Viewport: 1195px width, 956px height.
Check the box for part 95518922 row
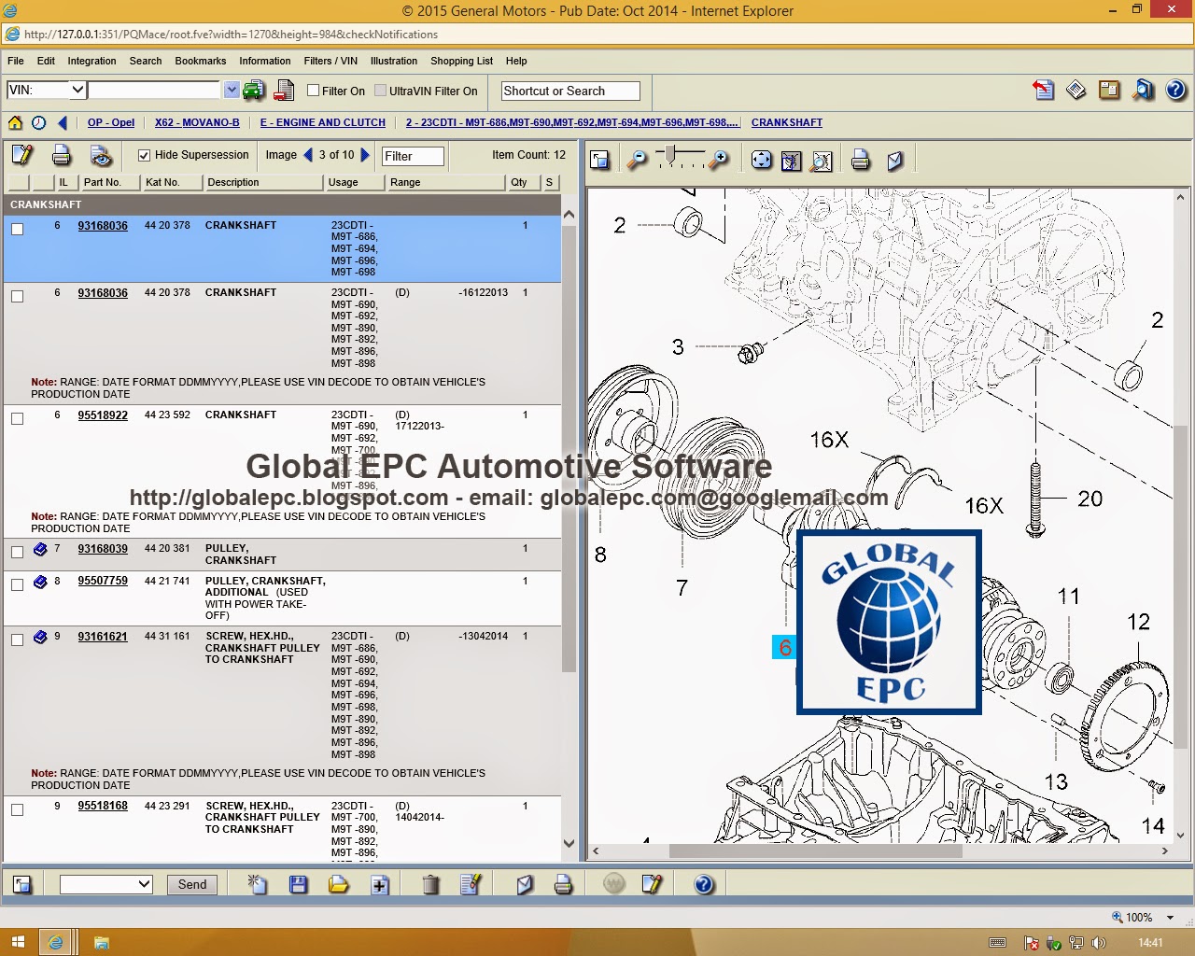pos(17,418)
